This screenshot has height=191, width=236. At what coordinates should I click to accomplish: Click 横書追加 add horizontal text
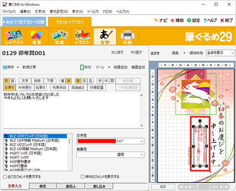(x=138, y=67)
